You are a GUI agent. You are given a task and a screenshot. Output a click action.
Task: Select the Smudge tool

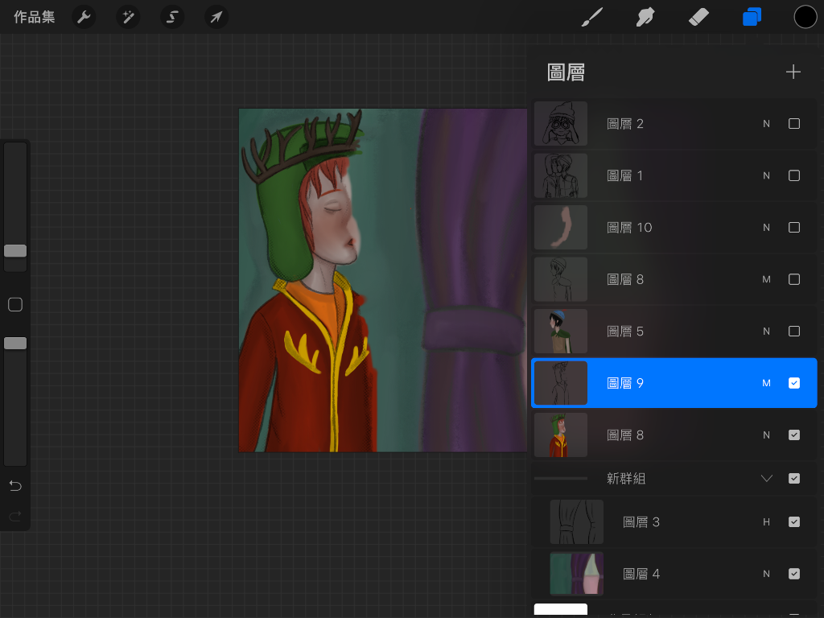coord(645,18)
